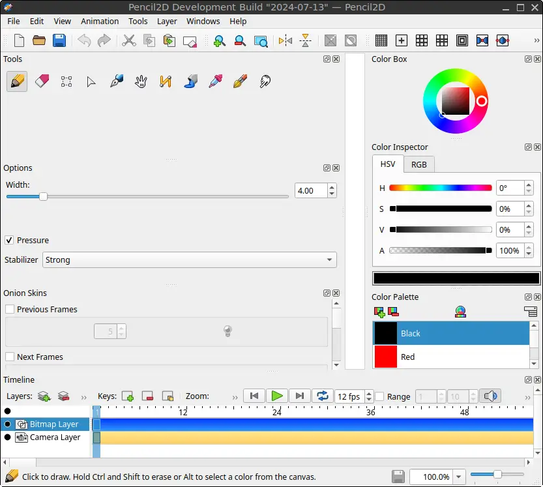Switch to the HSV tab
The image size is (543, 487).
tap(388, 164)
